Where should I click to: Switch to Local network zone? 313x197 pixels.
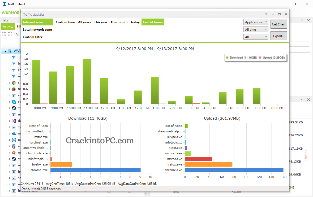click(37, 29)
